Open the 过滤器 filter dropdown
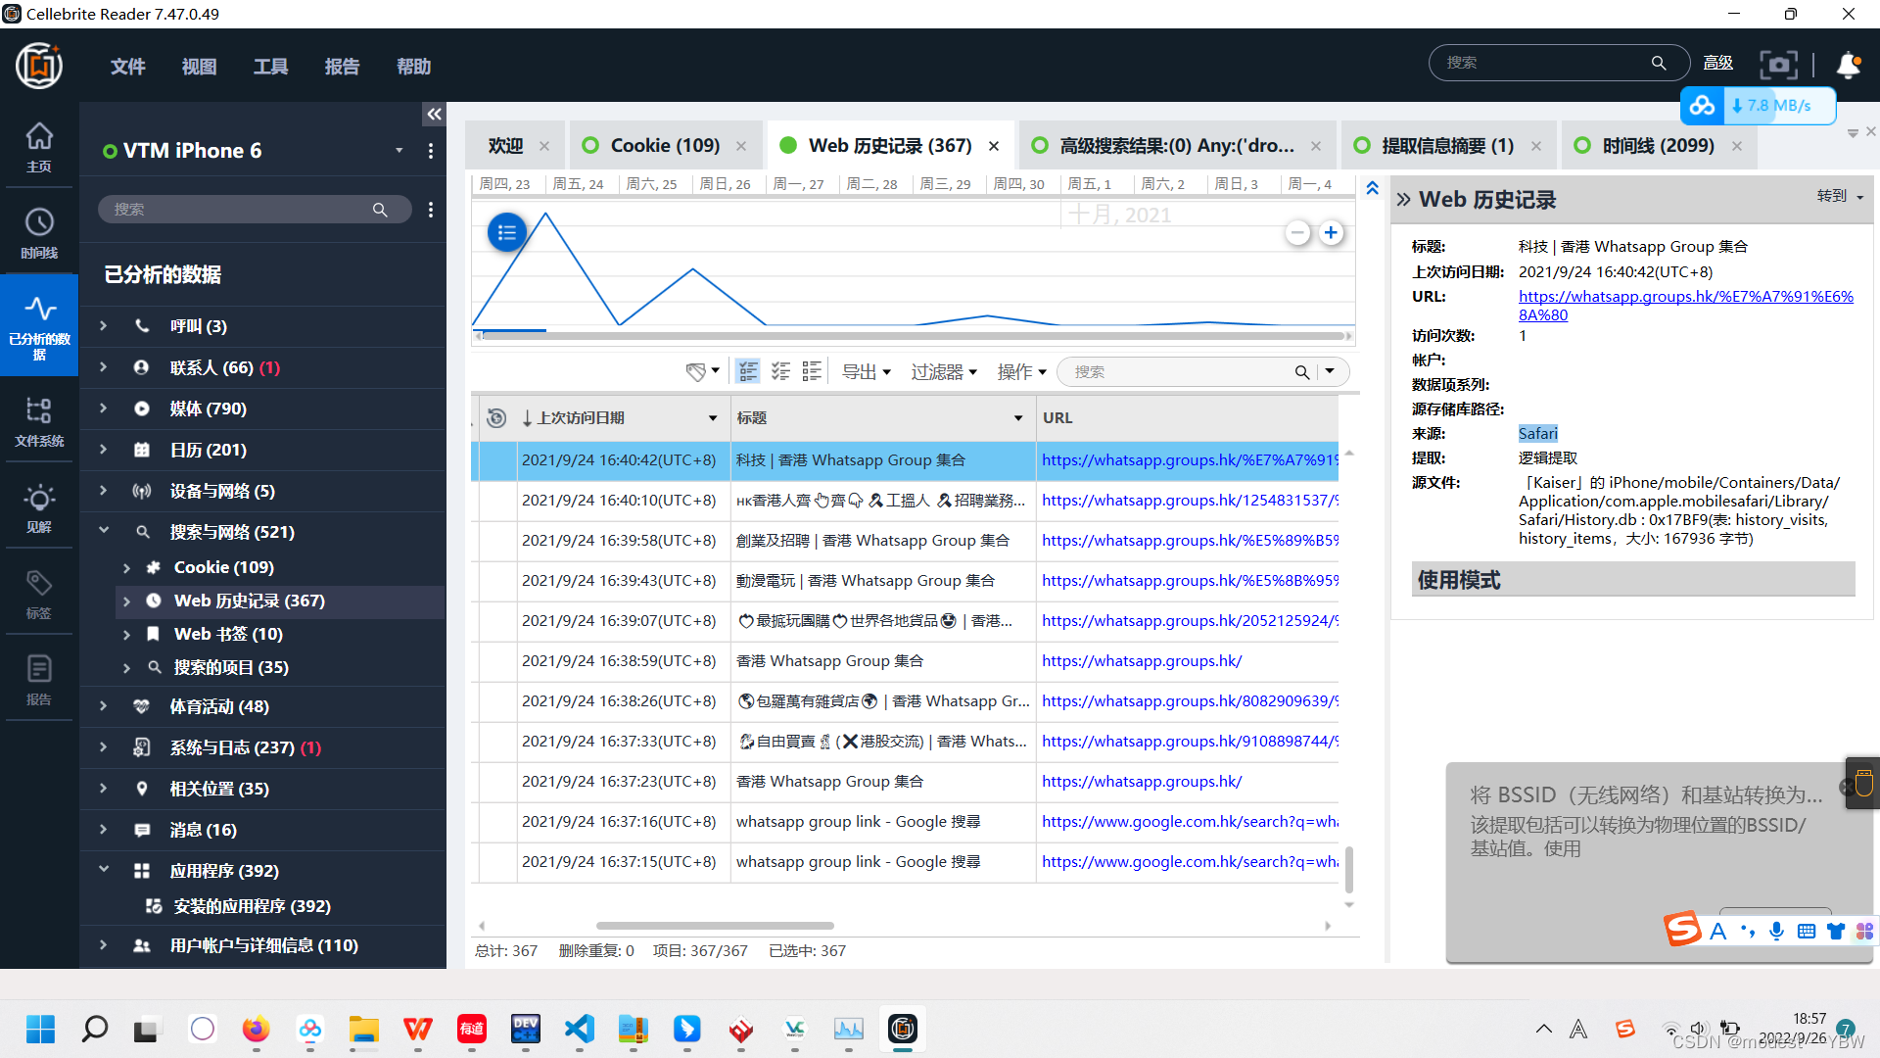Viewport: 1880px width, 1058px height. tap(943, 371)
